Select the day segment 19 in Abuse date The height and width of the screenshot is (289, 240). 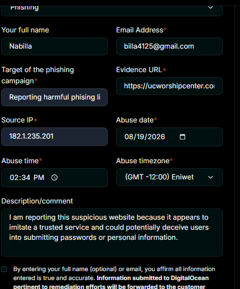pos(141,137)
